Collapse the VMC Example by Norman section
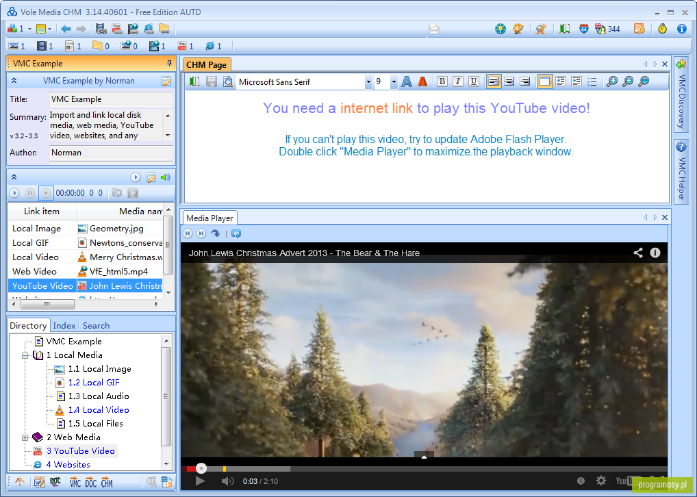 [x=14, y=81]
